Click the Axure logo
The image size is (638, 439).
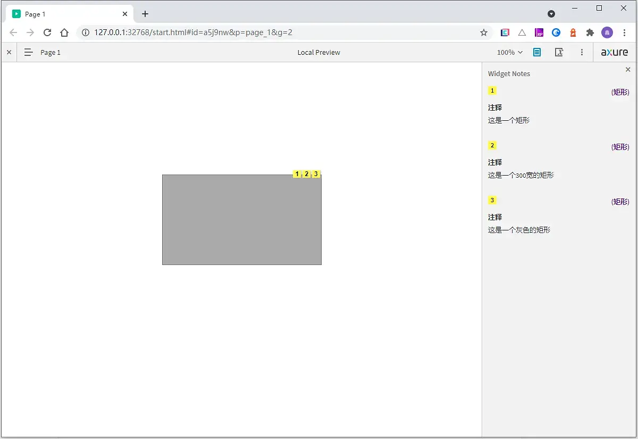[x=615, y=52]
